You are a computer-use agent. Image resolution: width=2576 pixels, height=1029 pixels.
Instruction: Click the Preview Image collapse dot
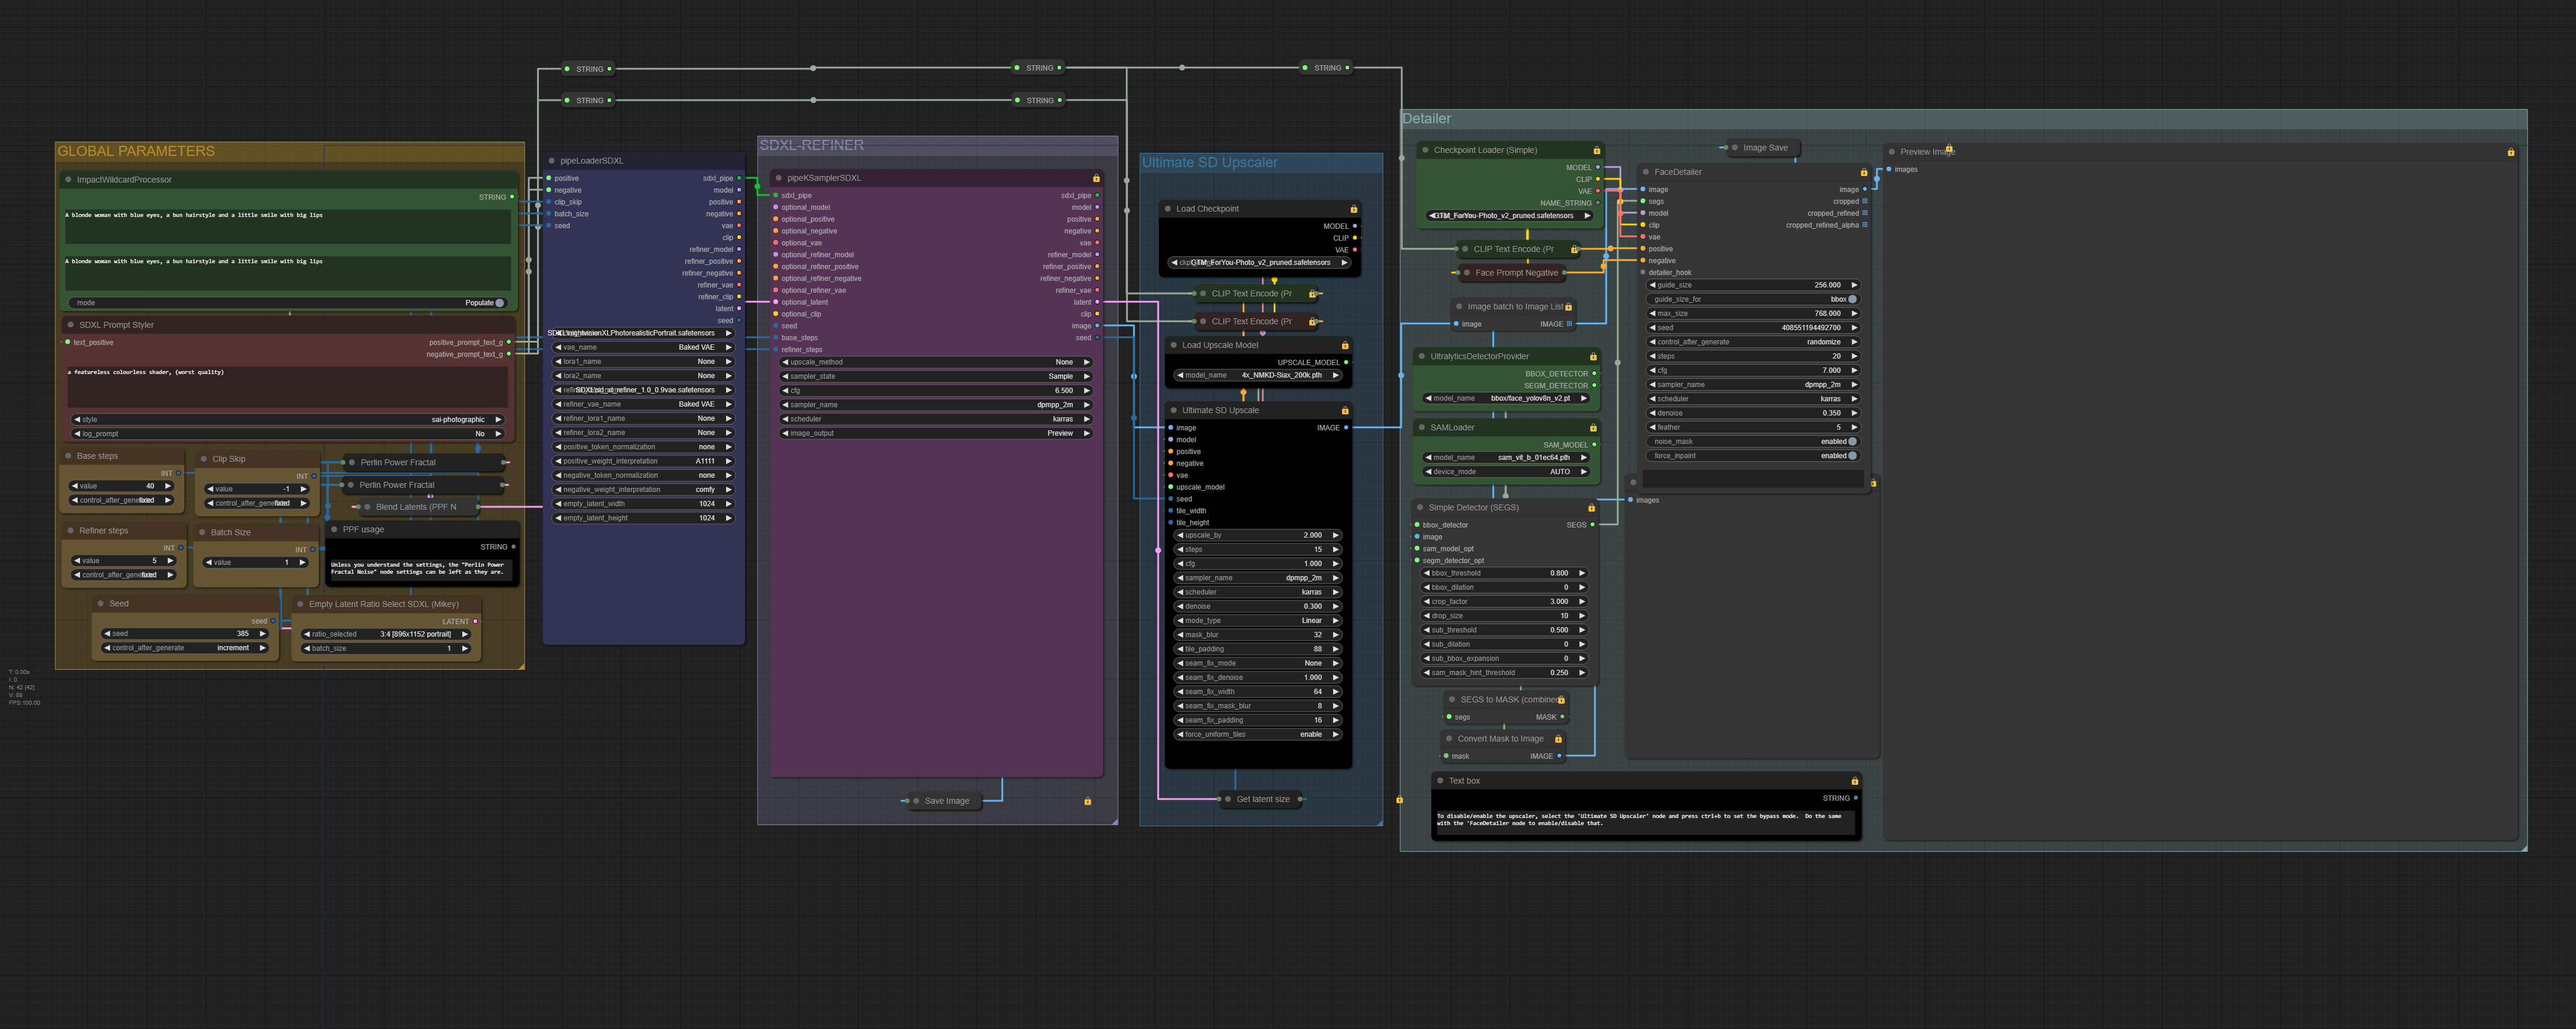pyautogui.click(x=1891, y=152)
